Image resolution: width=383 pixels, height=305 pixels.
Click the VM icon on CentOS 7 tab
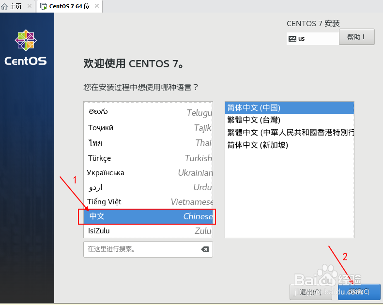tap(44, 6)
